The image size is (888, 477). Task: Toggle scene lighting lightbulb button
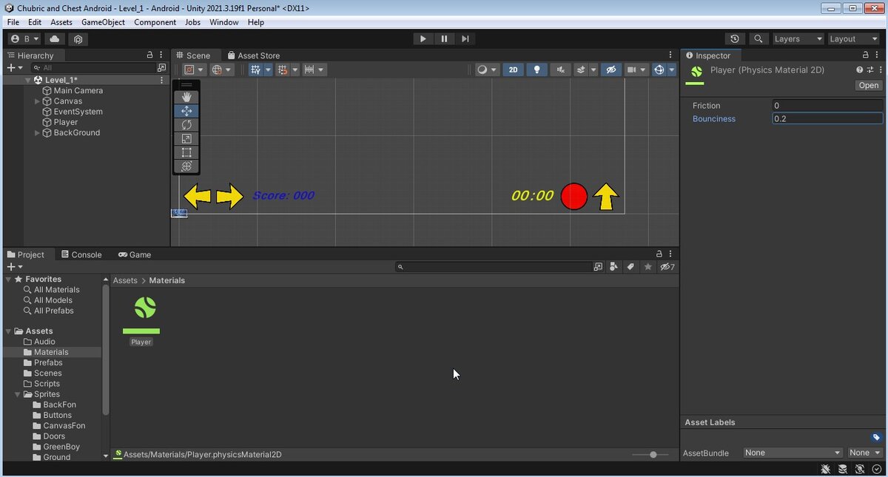click(x=537, y=70)
